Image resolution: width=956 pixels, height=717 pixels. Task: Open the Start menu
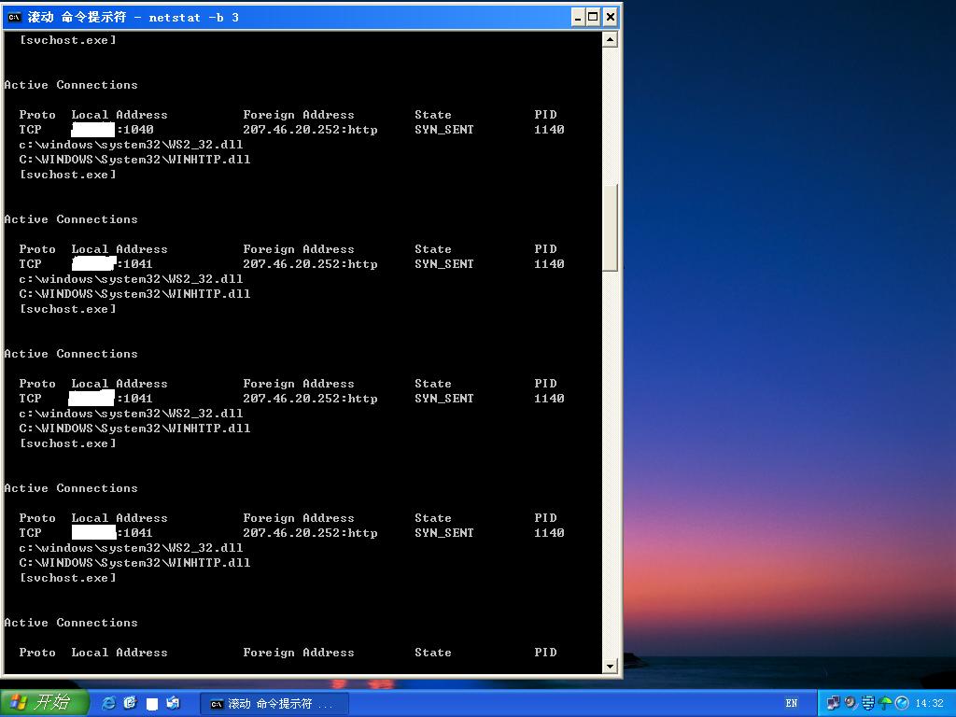click(45, 703)
